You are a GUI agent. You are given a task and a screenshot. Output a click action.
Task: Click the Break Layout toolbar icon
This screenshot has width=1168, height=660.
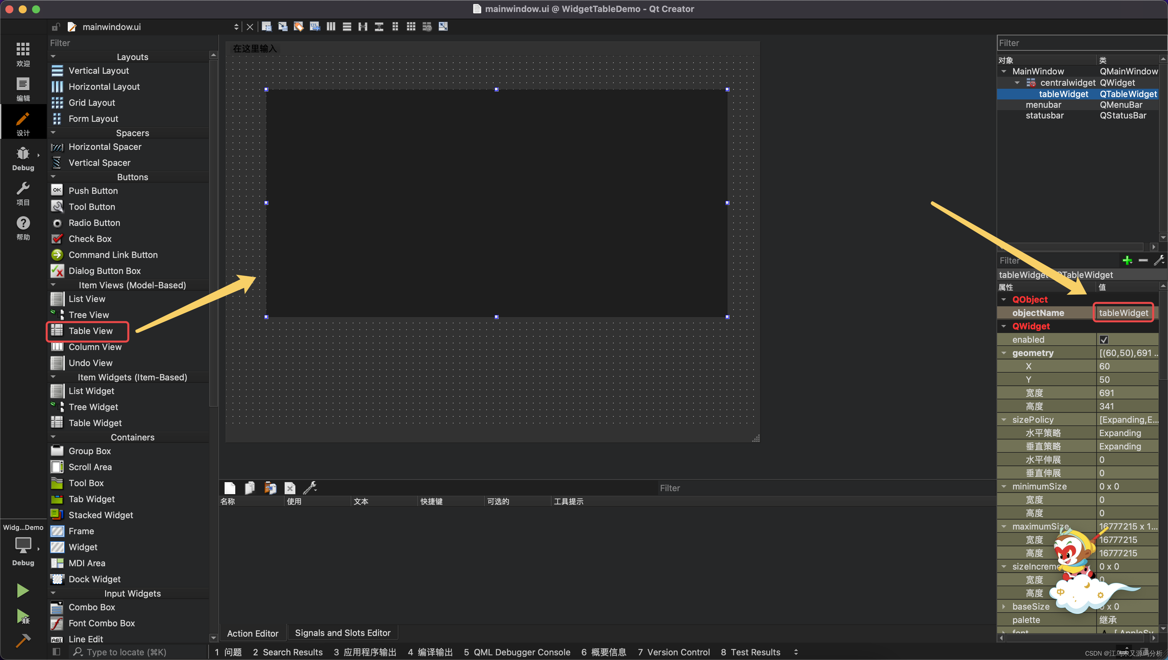coord(427,27)
